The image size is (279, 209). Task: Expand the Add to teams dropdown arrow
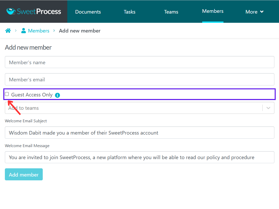coord(268,108)
